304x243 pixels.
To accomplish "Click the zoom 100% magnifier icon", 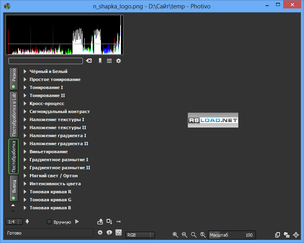I will pos(203,235).
